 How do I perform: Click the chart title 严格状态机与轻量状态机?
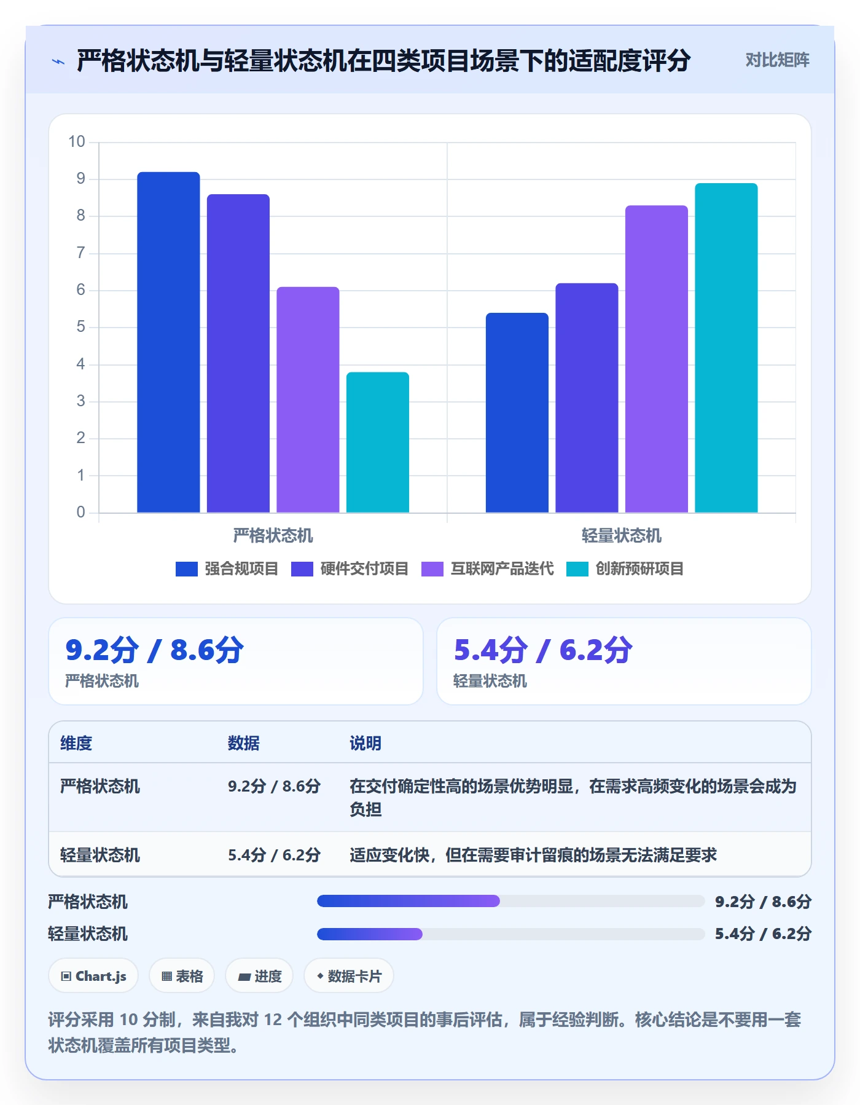pyautogui.click(x=383, y=61)
